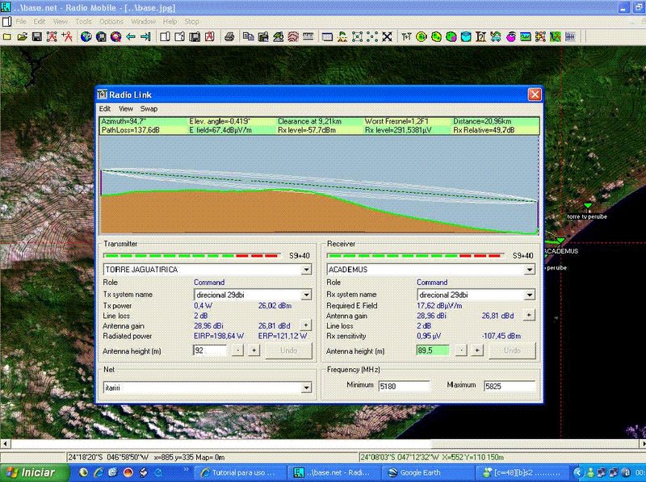The image size is (646, 482).
Task: Click the magenta sphere toolbar icon
Action: (x=511, y=37)
